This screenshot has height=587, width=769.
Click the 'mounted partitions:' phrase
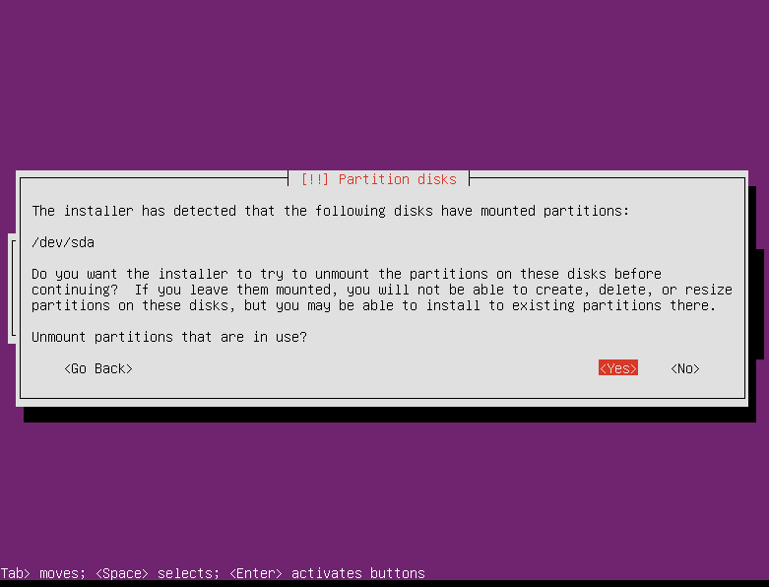tap(554, 211)
